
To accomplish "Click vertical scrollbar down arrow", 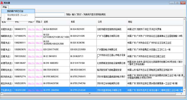I will coord(184,91).
